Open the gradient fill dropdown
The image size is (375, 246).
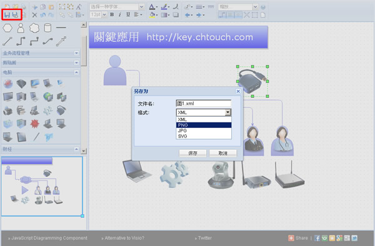[x=165, y=15]
